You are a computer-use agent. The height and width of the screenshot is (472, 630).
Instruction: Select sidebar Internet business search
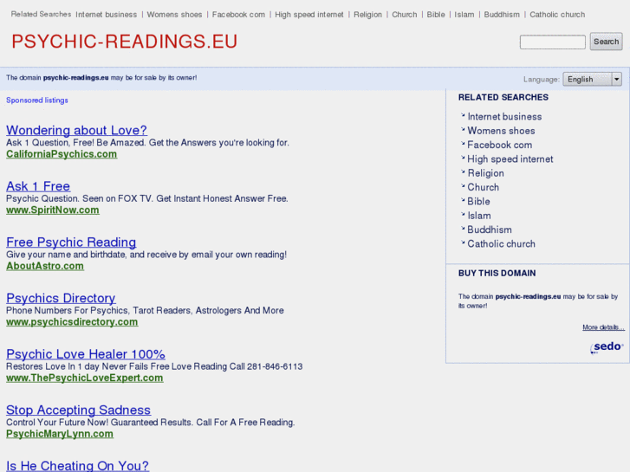click(x=504, y=117)
